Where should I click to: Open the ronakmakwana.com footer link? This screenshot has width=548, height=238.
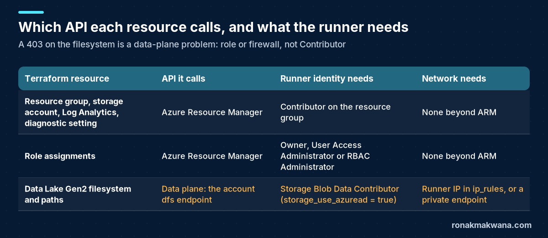coord(491,225)
